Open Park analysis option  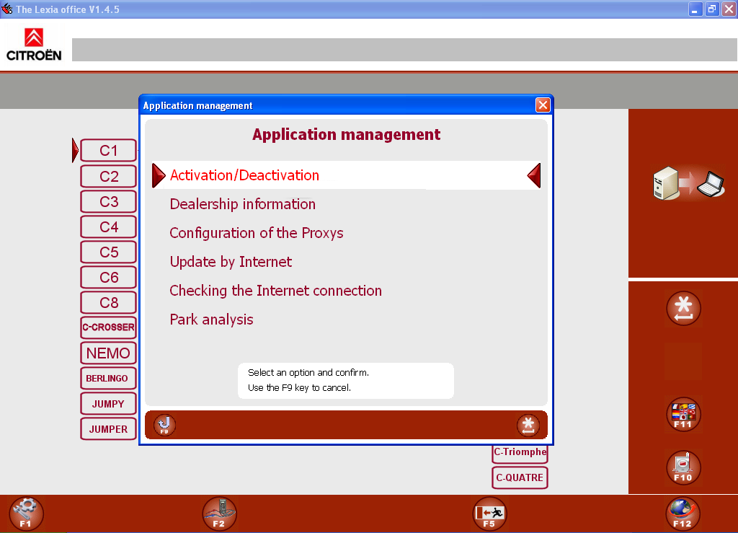coord(211,320)
